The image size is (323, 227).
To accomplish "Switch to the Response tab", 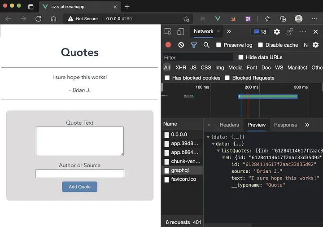I will click(285, 125).
